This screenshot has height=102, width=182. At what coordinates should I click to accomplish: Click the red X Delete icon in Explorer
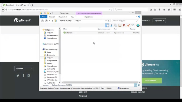tap(124, 25)
